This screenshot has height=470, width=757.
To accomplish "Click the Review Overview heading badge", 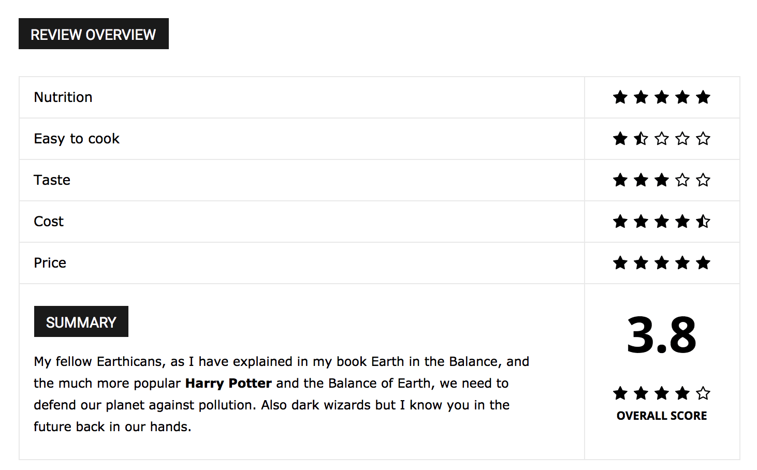I will point(94,34).
